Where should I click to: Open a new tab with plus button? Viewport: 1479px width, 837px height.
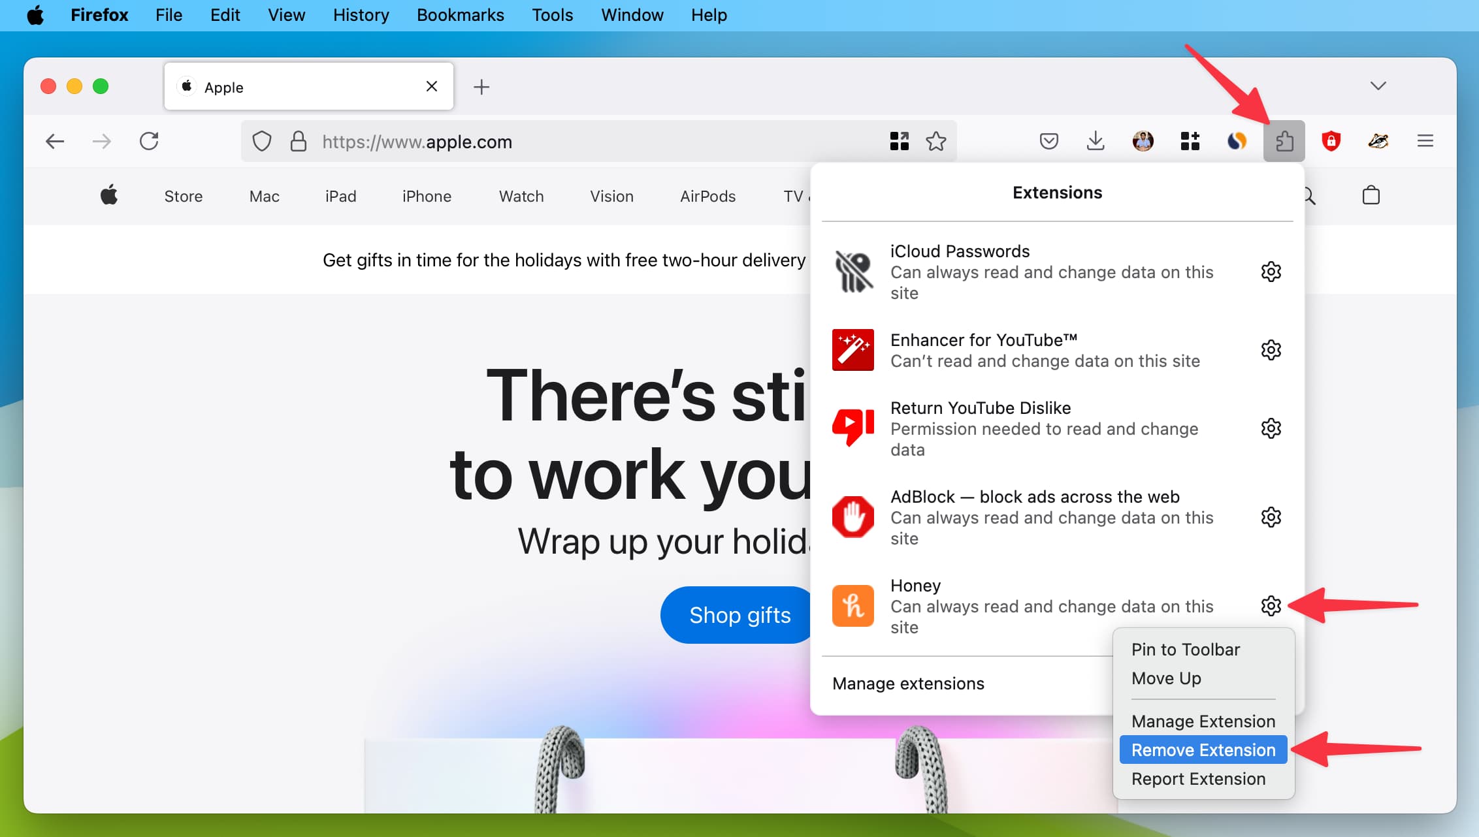pyautogui.click(x=481, y=86)
